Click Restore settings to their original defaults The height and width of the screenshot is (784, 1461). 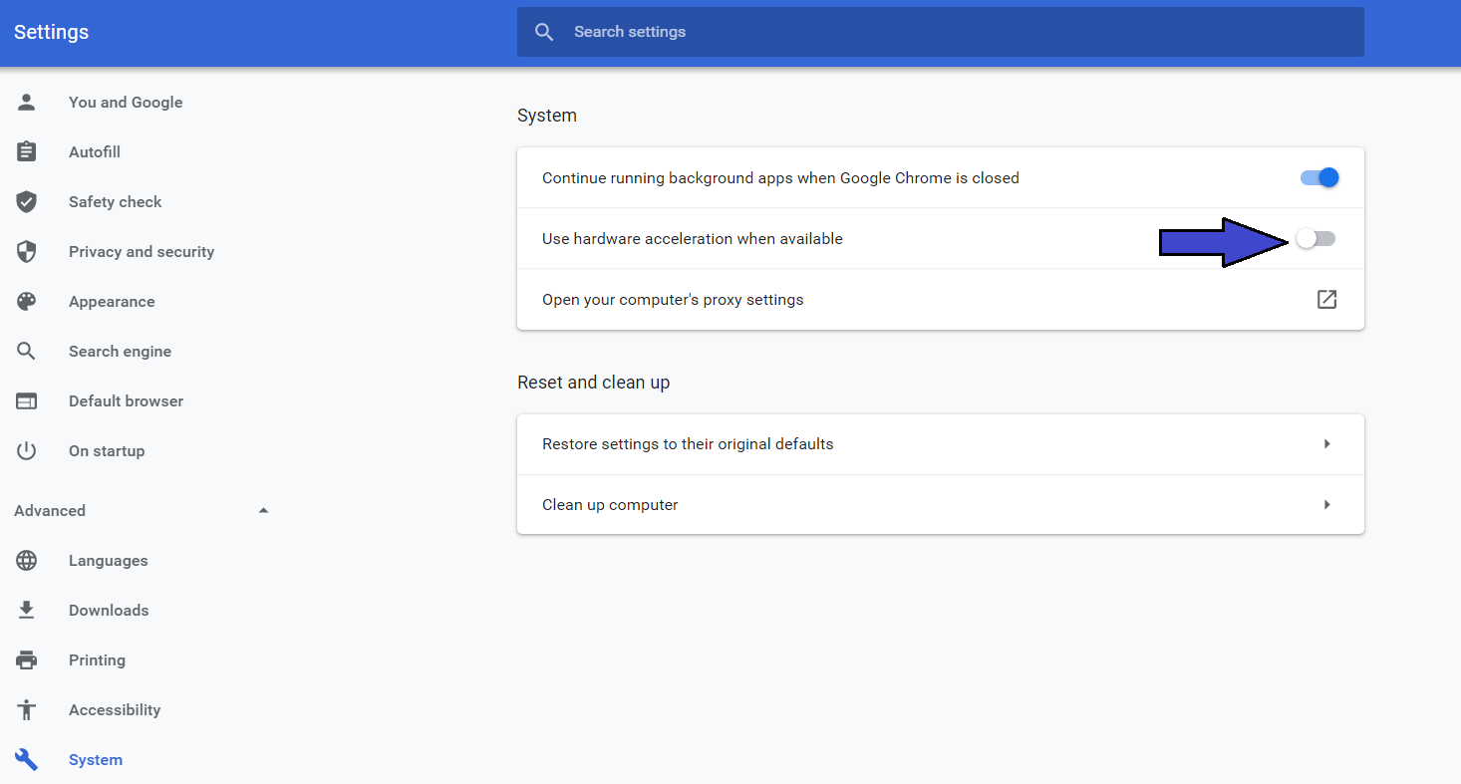click(940, 443)
